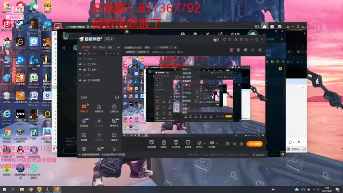Viewport: 343px width, 193px height.
Task: Click the gamepad icon in the DY window
Action: point(280,27)
